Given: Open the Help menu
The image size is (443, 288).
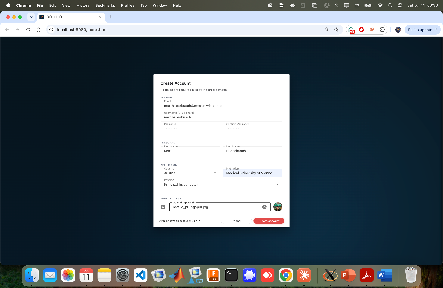Looking at the screenshot, I should 177,5.
